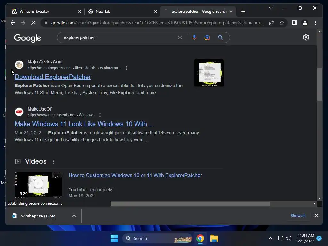The image size is (328, 246).
Task: Expand wintheprize (1).reg download options
Action: click(x=74, y=216)
